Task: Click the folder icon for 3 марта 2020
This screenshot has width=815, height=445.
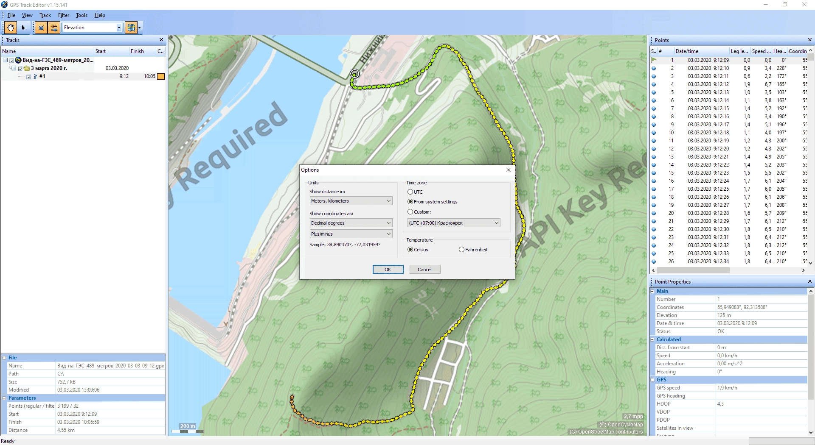Action: [27, 68]
